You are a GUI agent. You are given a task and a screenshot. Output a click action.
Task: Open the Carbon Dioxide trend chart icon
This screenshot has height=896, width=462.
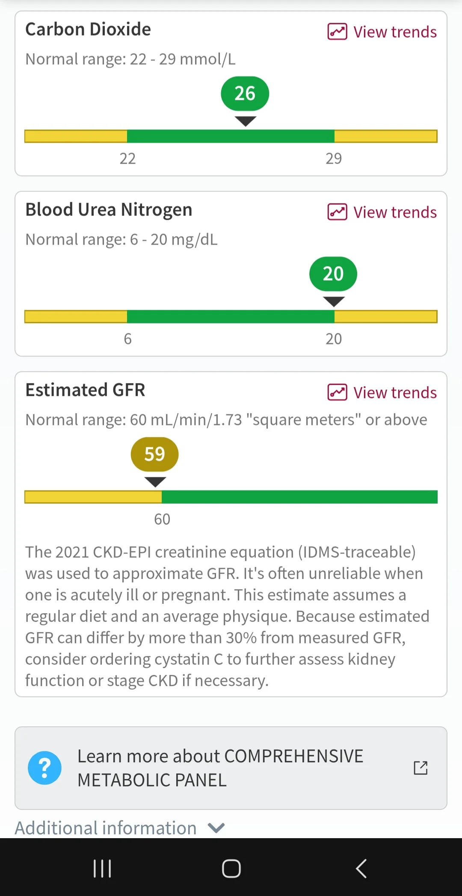click(x=337, y=32)
